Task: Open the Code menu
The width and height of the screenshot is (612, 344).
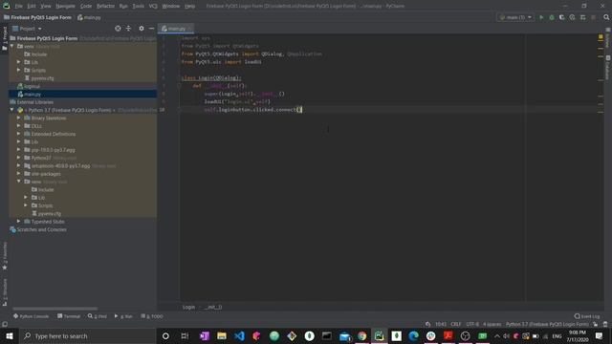Action: (86, 7)
